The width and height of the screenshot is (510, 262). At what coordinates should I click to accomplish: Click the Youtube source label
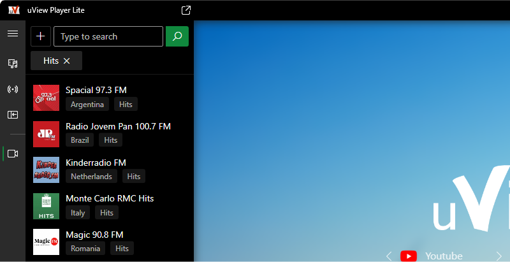coord(444,256)
